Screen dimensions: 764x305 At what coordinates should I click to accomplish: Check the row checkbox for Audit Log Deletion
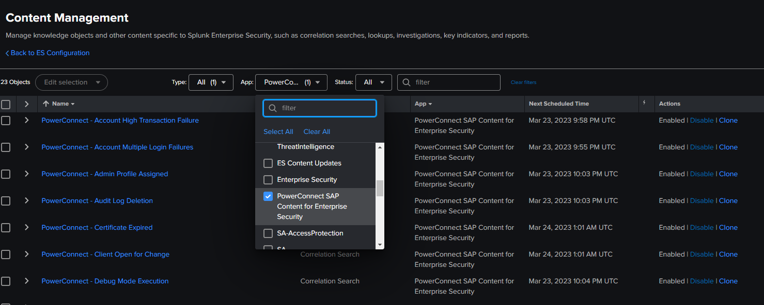point(6,200)
